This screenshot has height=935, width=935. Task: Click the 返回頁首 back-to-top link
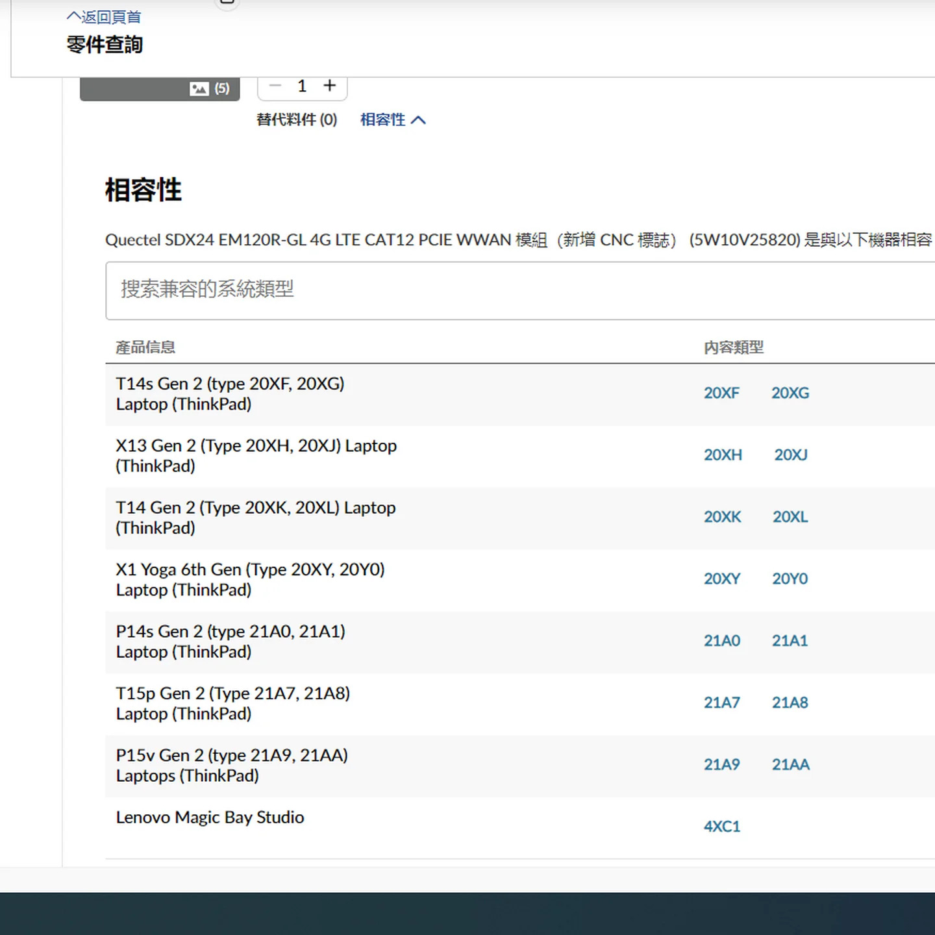coord(104,16)
